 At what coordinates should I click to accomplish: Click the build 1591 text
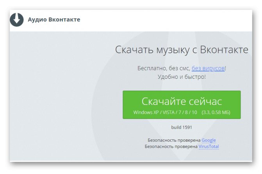click(182, 127)
